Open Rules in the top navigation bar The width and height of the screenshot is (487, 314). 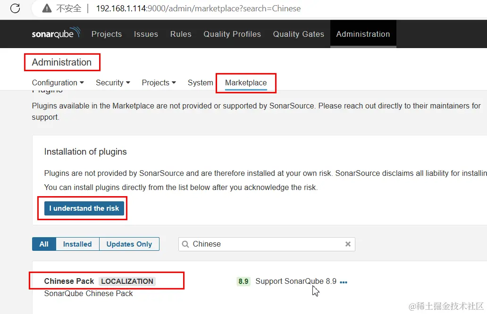point(181,34)
